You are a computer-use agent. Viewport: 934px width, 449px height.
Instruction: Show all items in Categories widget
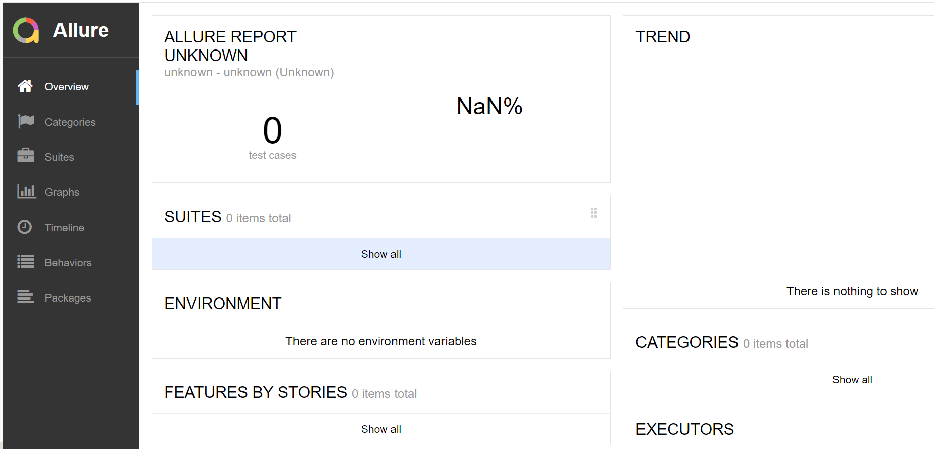pyautogui.click(x=852, y=380)
